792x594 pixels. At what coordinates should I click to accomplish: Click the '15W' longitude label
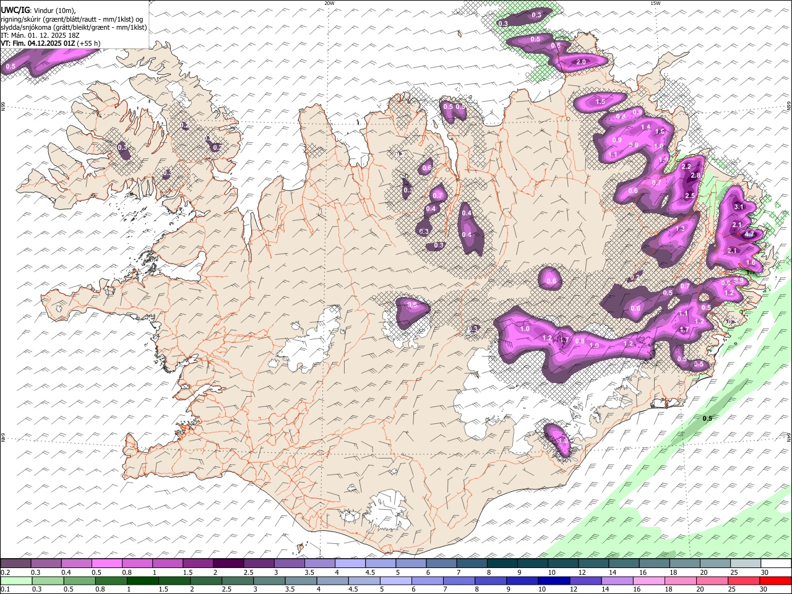(655, 3)
